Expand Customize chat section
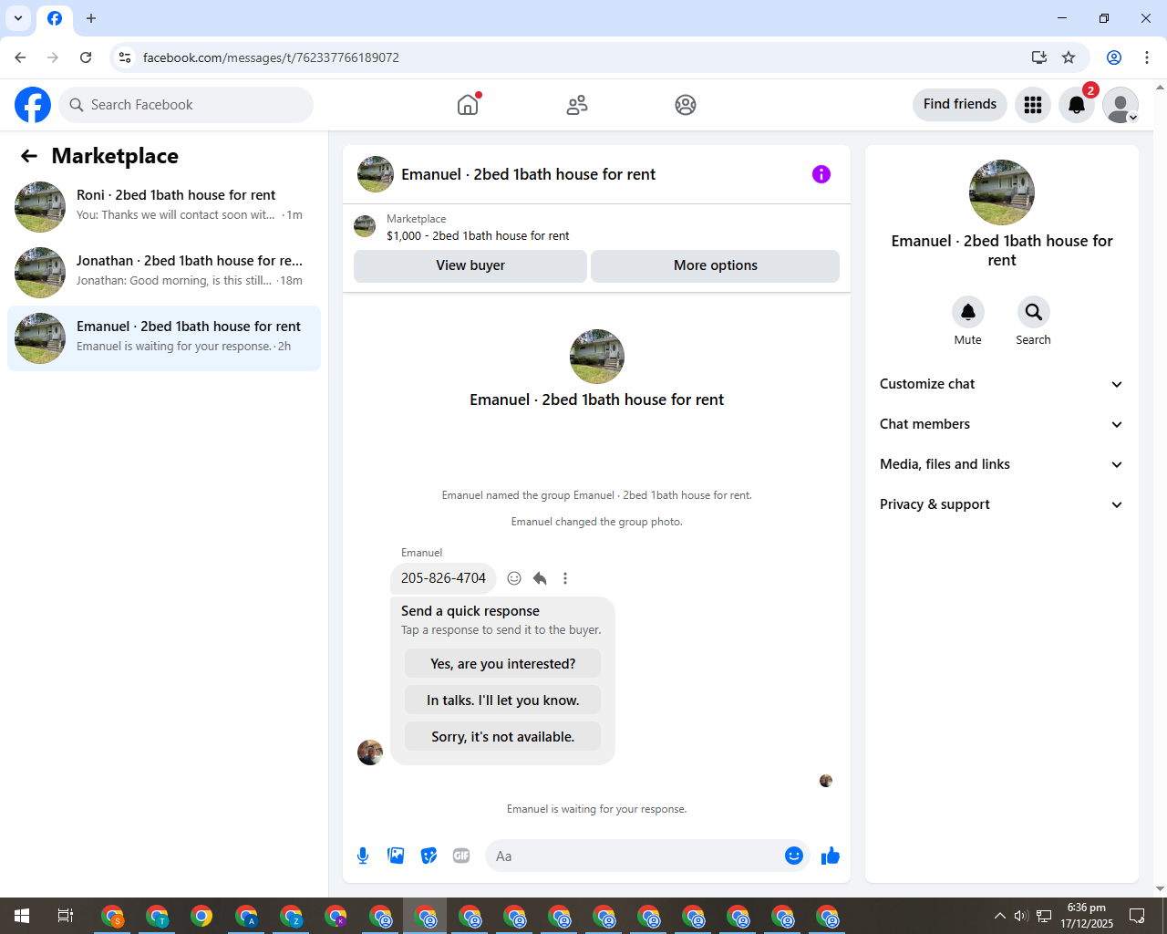The height and width of the screenshot is (934, 1167). 1002,384
